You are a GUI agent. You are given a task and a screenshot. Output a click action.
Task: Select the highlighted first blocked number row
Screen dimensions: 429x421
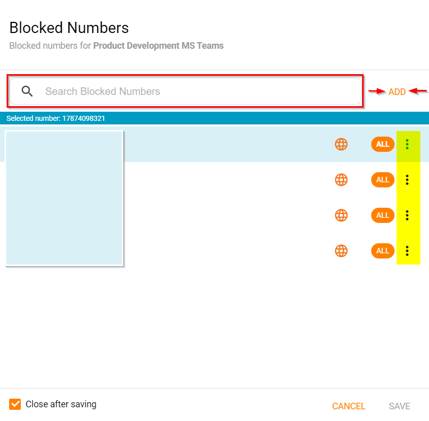[228, 144]
